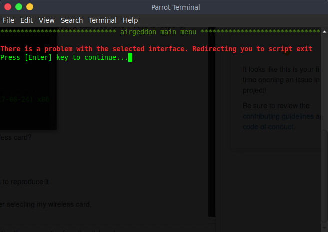Click the 'airgeddon main menu' header text

[x=158, y=32]
